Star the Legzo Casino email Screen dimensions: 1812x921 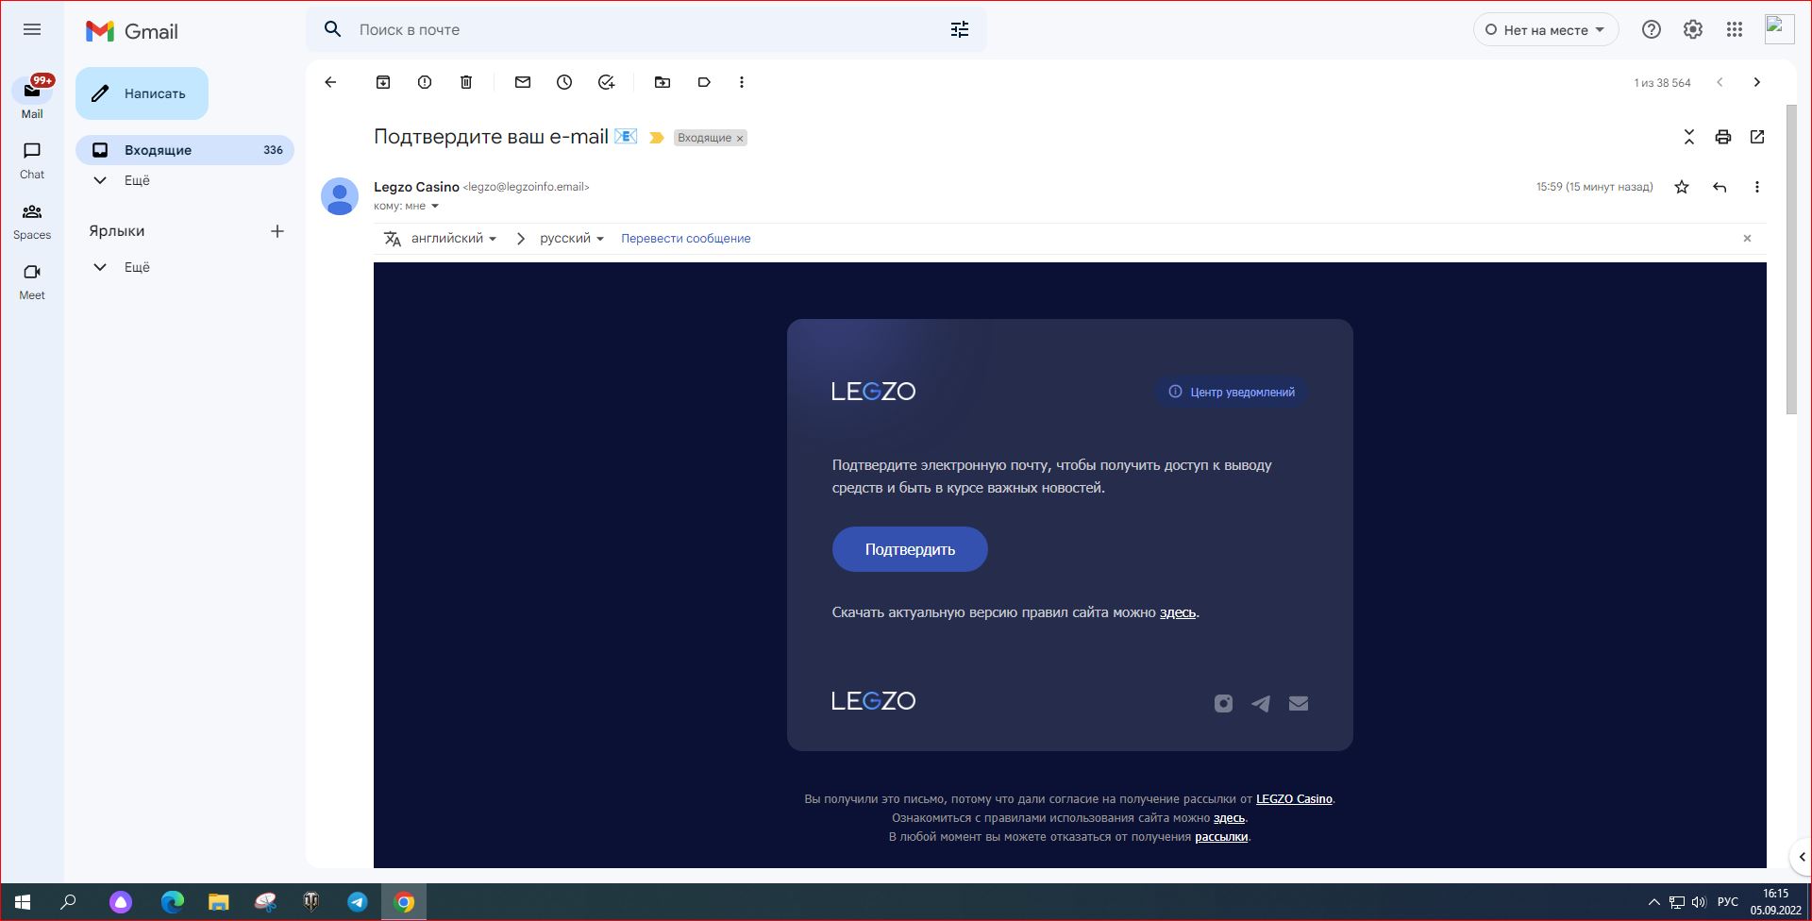tap(1682, 187)
